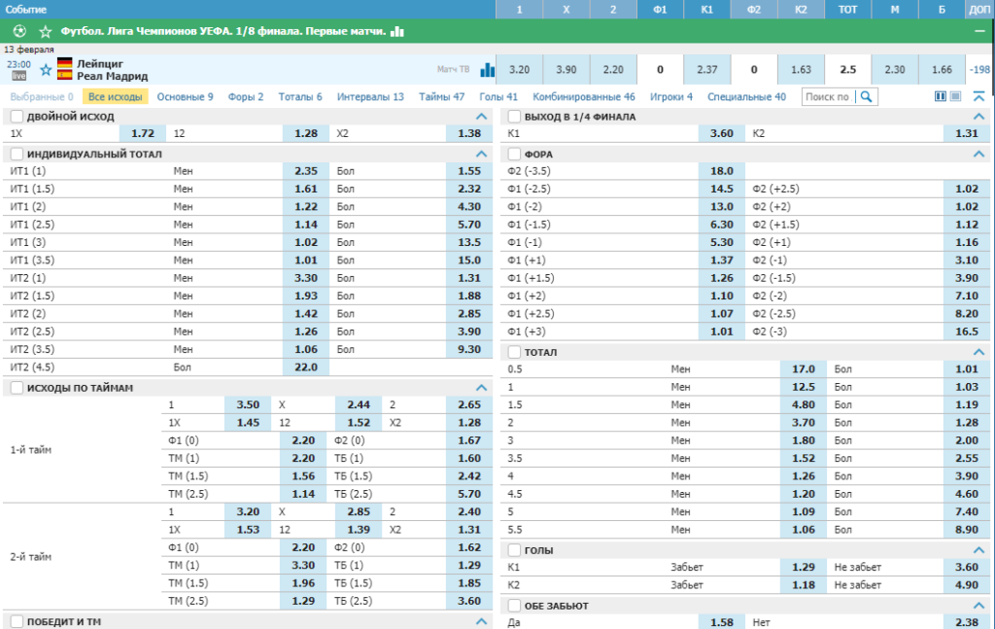Click the search magnifier icon
995x629 pixels.
pos(866,96)
